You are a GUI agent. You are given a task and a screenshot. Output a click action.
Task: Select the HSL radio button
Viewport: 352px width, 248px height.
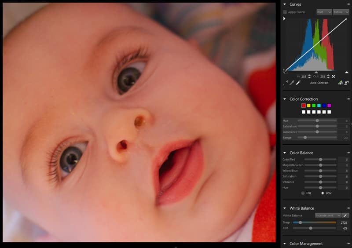[x=303, y=193]
